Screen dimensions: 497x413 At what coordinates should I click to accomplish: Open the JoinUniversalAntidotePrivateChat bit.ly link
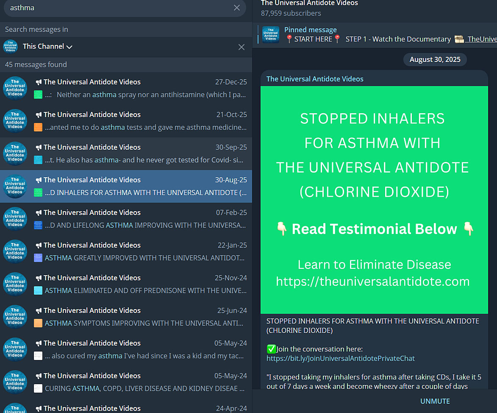pos(340,359)
